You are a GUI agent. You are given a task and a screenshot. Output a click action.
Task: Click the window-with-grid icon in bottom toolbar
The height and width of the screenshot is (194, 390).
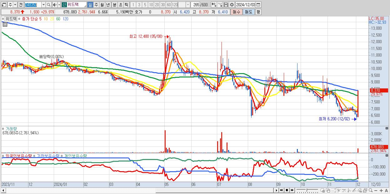click(323, 191)
